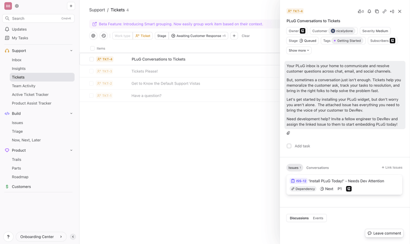Click the paperclip attachment icon
Image resolution: width=410 pixels, height=244 pixels.
pyautogui.click(x=288, y=133)
